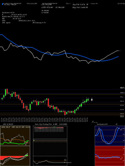Click the 932.92 price axis label
The image size is (125, 166).
122,105
